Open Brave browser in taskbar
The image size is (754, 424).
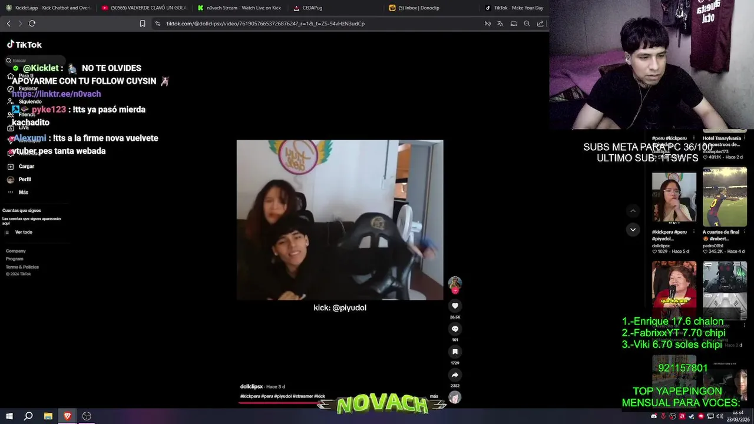point(67,416)
